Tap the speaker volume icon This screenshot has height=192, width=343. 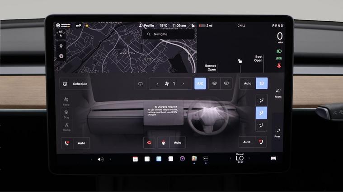coord(100,159)
